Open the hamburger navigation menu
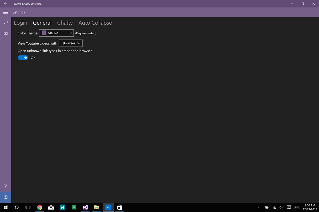The width and height of the screenshot is (319, 212). [x=6, y=12]
